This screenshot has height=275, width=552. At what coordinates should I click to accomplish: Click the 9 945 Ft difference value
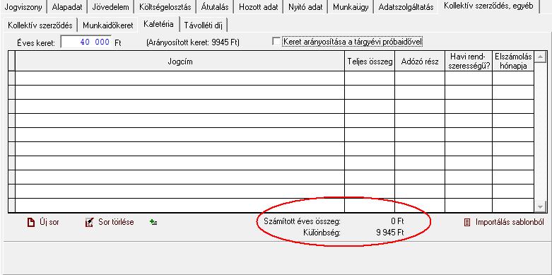390,233
